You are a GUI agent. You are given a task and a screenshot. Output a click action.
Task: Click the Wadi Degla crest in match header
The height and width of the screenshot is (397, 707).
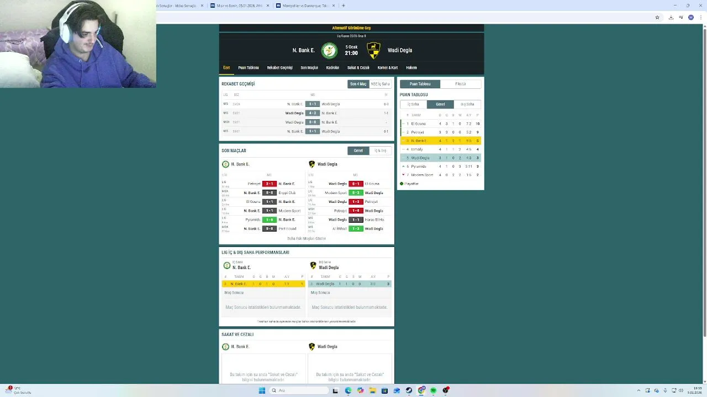tap(374, 50)
